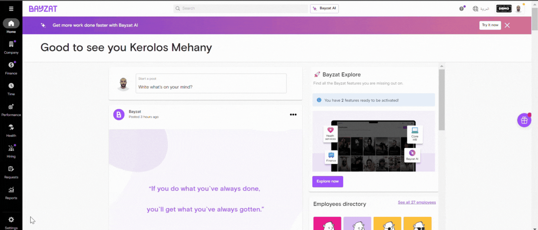Click the Health services feature icon
The height and width of the screenshot is (230, 538).
click(330, 134)
